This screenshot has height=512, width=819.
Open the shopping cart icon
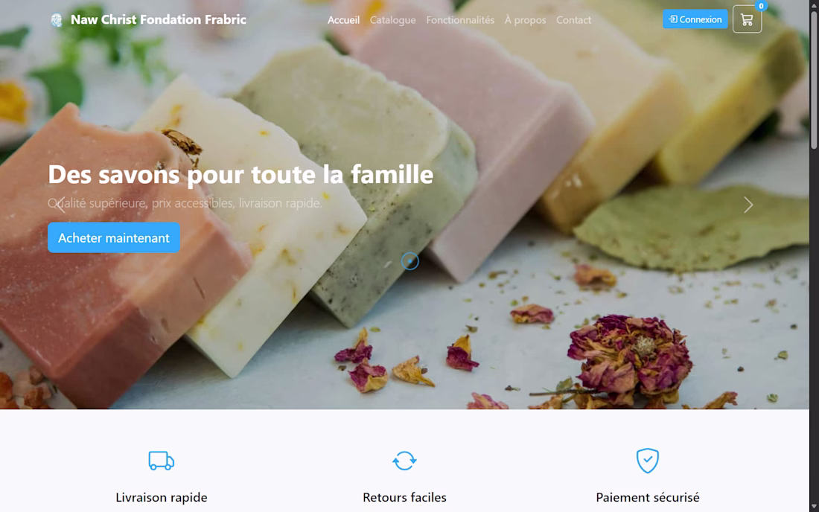pos(747,19)
